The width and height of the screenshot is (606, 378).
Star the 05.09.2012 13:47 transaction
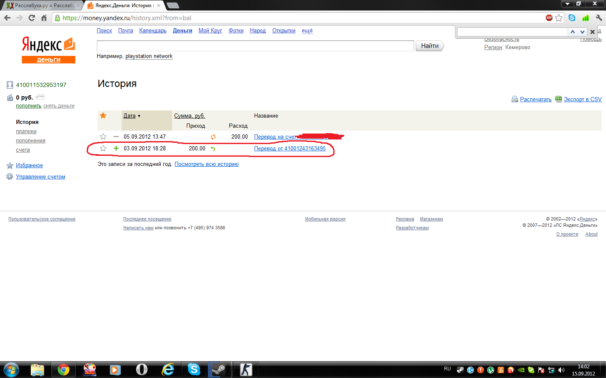click(x=103, y=136)
